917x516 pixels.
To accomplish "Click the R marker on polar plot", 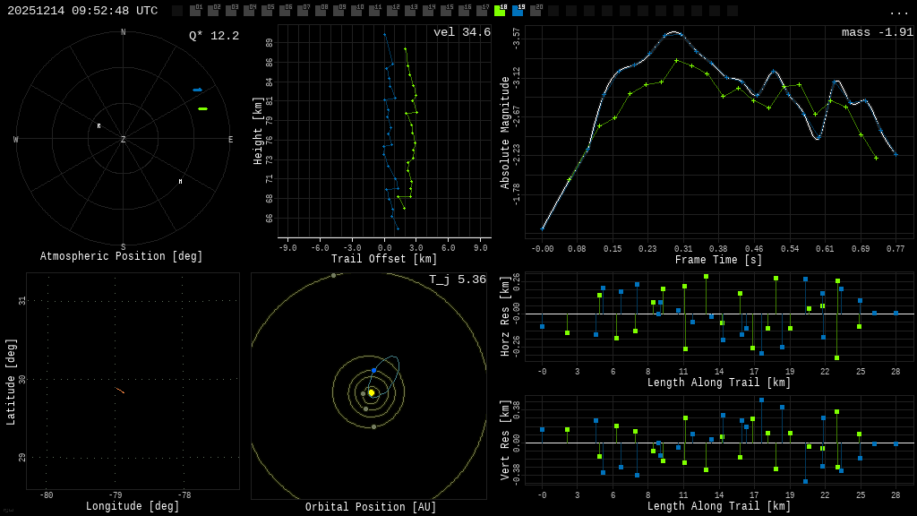I will pos(99,126).
